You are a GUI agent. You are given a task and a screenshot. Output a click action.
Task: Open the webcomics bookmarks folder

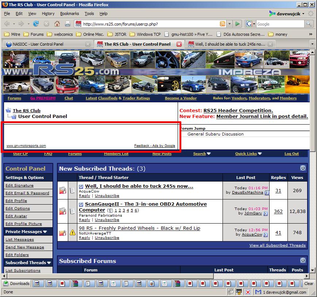tap(60, 34)
